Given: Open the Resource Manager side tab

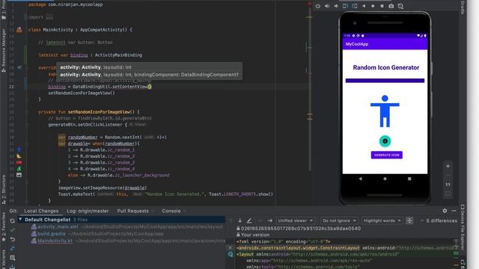Looking at the screenshot, I should [4, 50].
